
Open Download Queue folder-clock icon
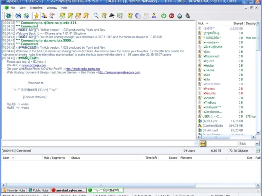pyautogui.click(x=62, y=16)
